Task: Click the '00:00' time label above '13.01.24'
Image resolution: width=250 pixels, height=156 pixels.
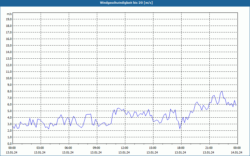Action: pos(12,148)
